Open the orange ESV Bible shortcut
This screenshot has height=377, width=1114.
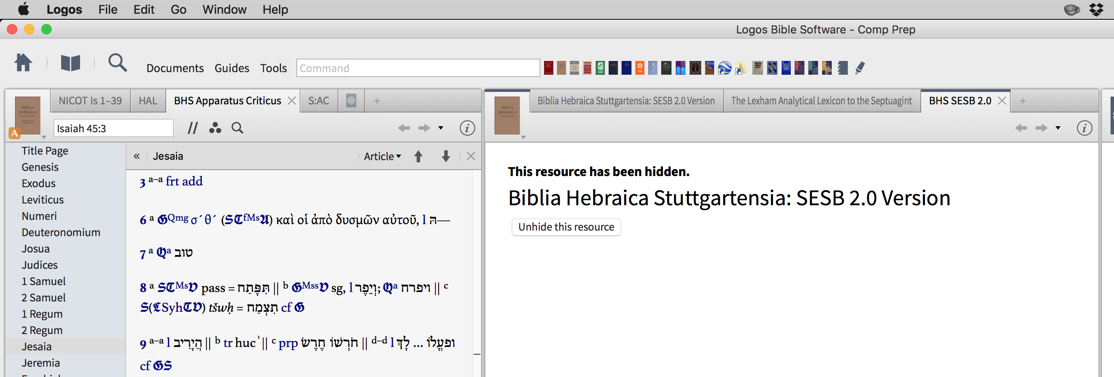pyautogui.click(x=640, y=68)
